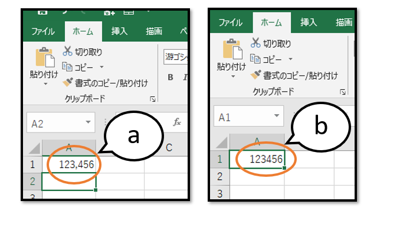Image resolution: width=413 pixels, height=233 pixels.
Task: Open Clipboard dialog launcher in left window
Action: [x=153, y=99]
